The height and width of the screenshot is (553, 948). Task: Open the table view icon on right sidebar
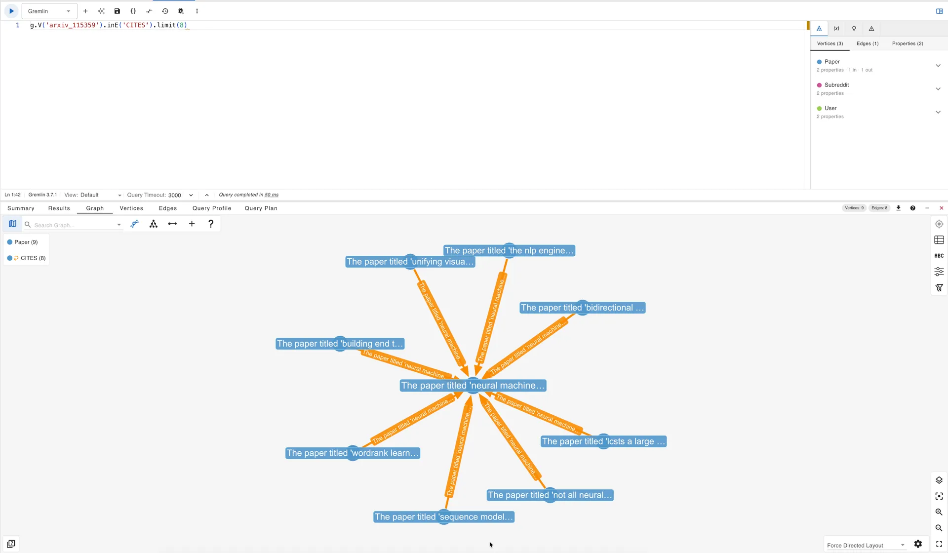(x=939, y=240)
